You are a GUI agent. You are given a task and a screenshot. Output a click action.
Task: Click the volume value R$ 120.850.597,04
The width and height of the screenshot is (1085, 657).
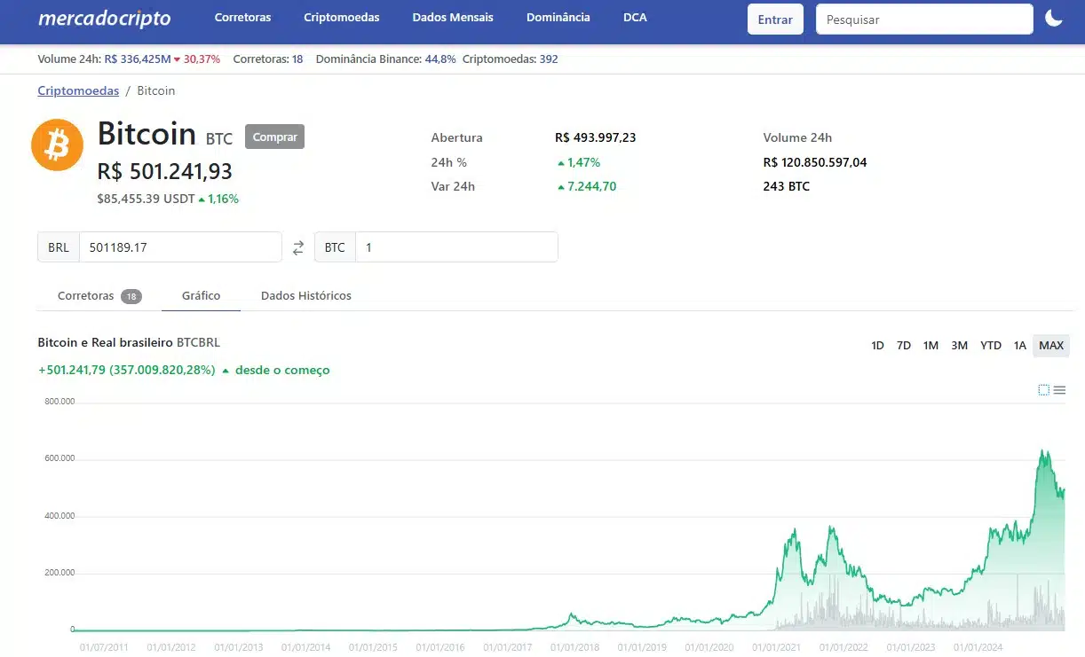[815, 163]
